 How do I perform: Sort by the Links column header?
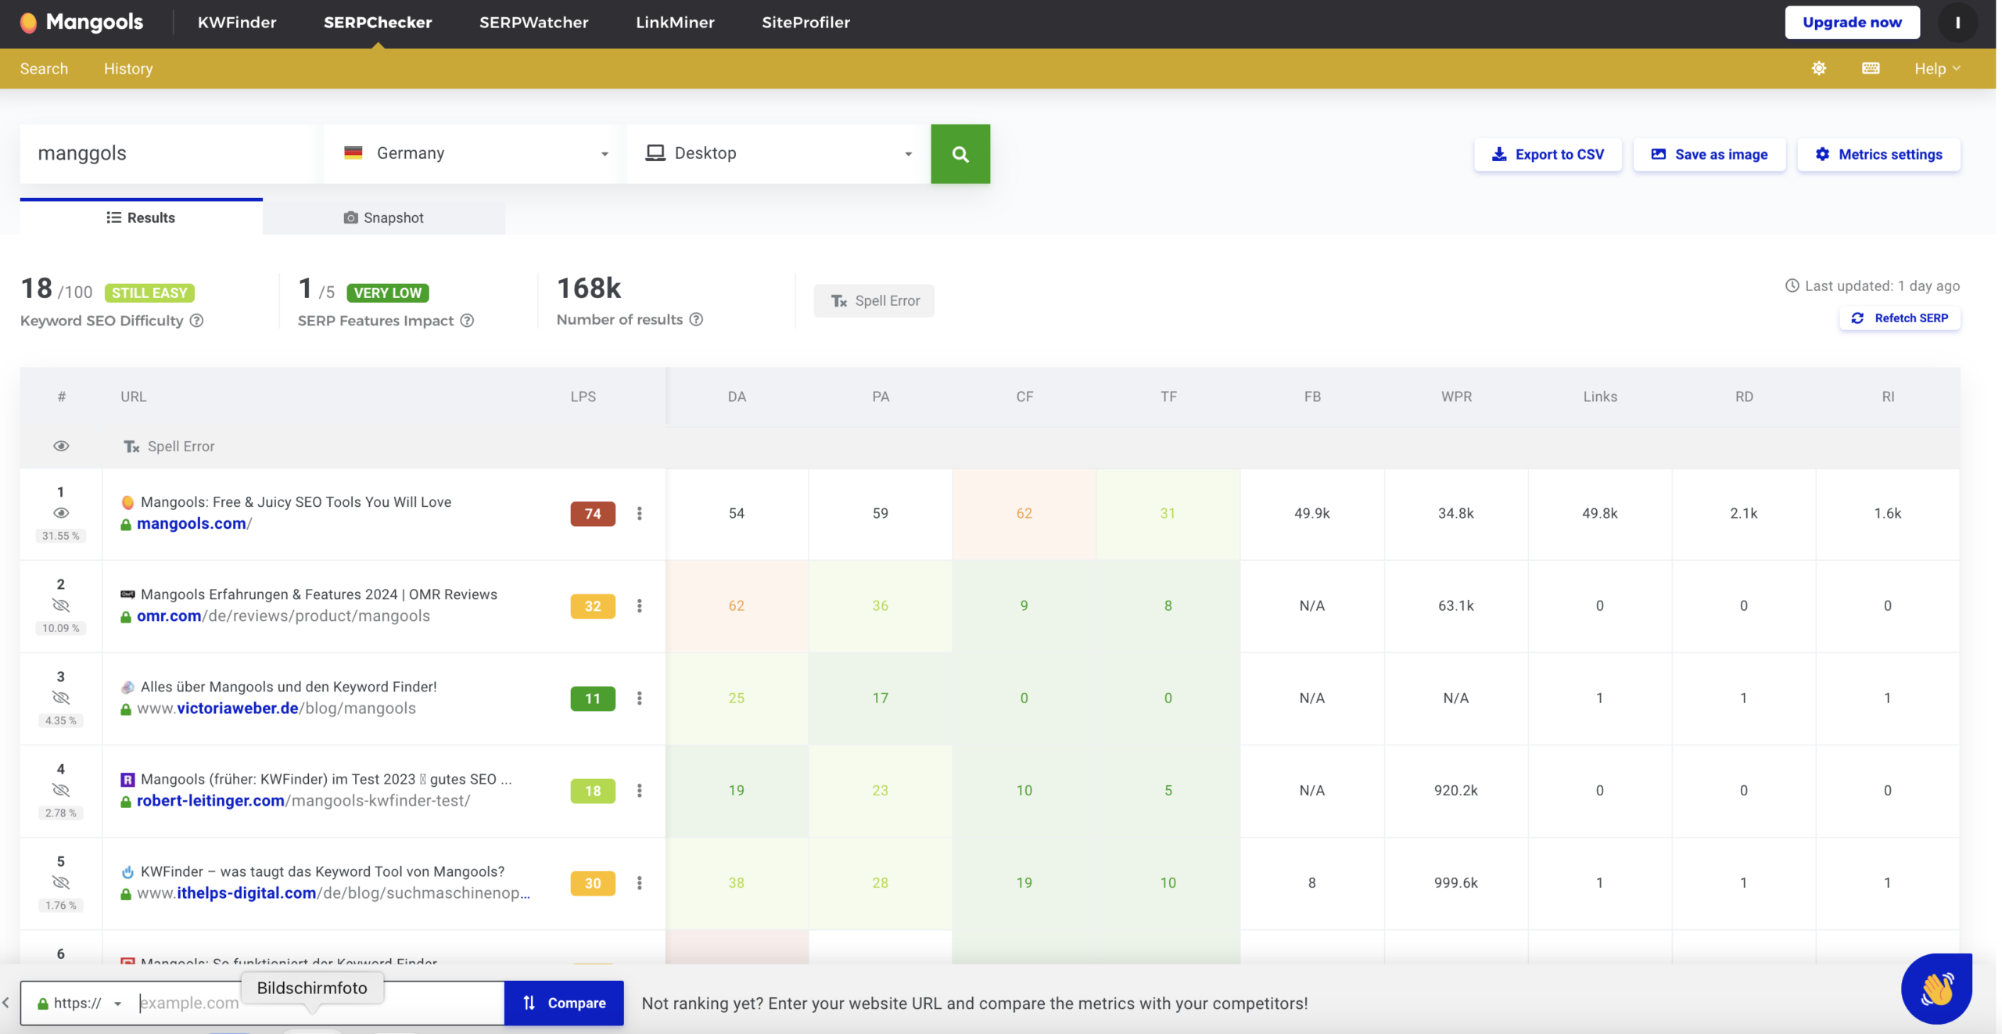click(x=1600, y=397)
